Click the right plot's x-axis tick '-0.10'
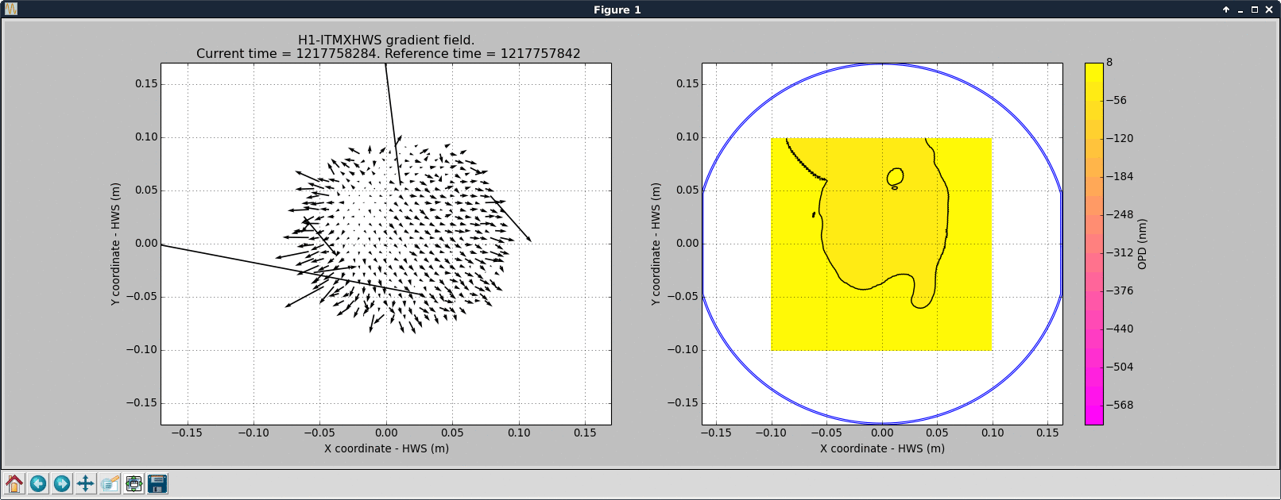 pos(771,433)
